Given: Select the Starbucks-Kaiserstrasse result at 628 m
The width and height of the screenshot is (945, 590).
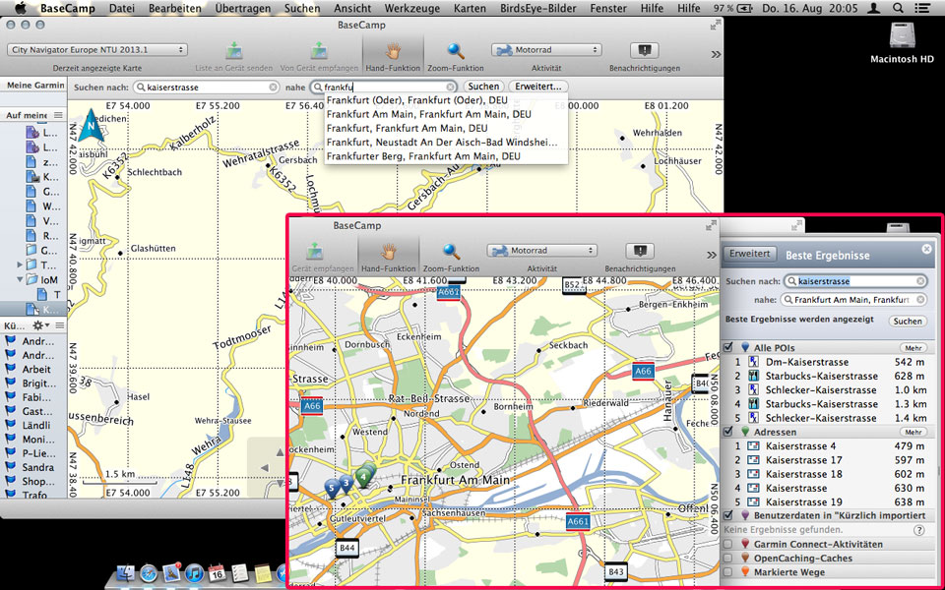Looking at the screenshot, I should pyautogui.click(x=828, y=377).
